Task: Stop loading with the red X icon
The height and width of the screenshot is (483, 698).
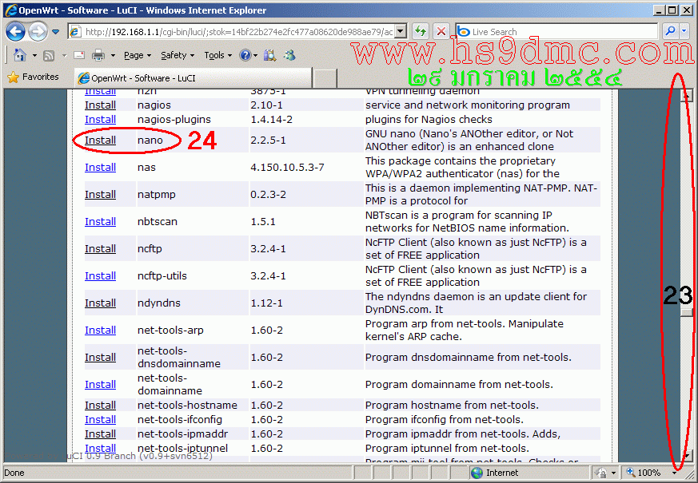Action: click(x=441, y=32)
